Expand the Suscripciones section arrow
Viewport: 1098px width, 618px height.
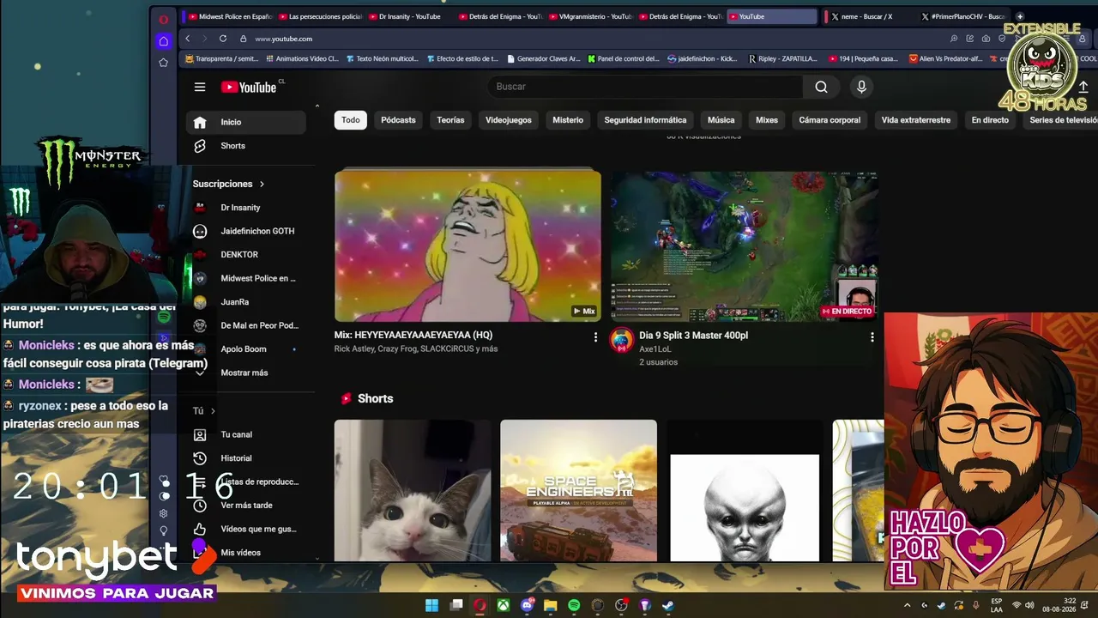click(x=262, y=184)
